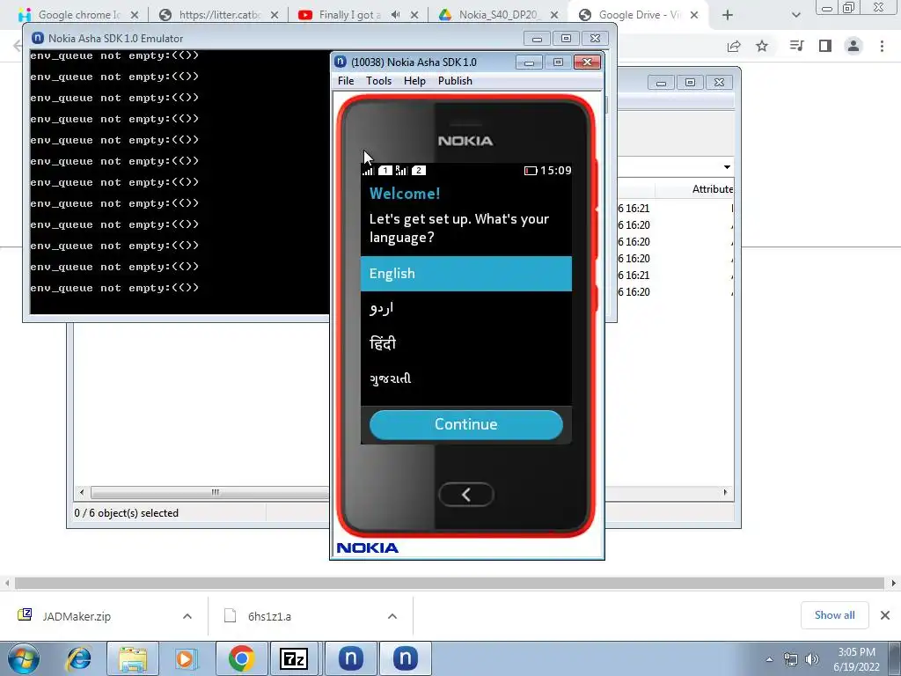This screenshot has height=676, width=901.
Task: Select the Hindi language option
Action: coord(466,344)
